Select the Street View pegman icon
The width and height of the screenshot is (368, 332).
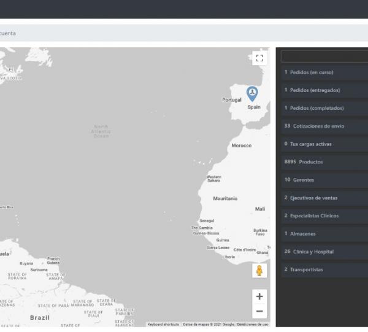tap(259, 271)
